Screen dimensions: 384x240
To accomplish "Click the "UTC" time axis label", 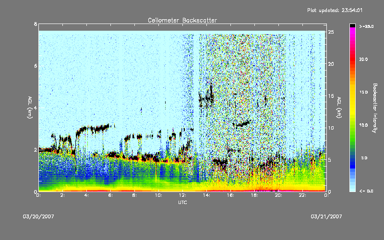I will (182, 202).
